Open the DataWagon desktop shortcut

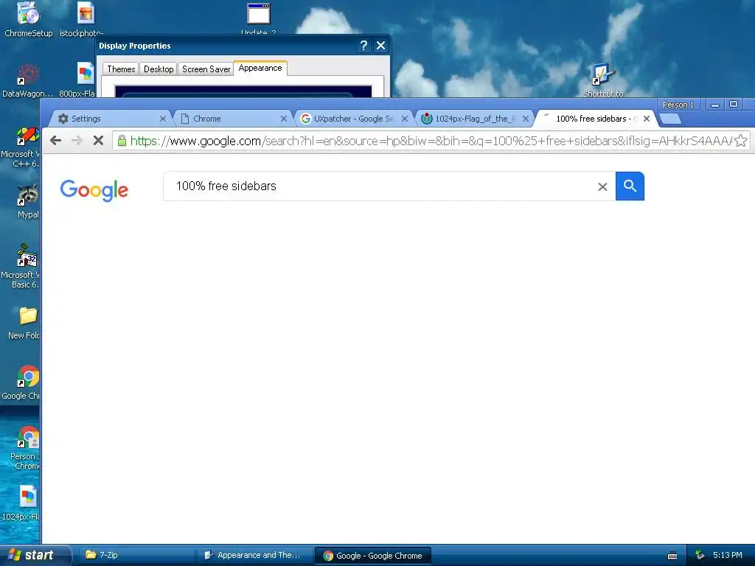tap(27, 80)
